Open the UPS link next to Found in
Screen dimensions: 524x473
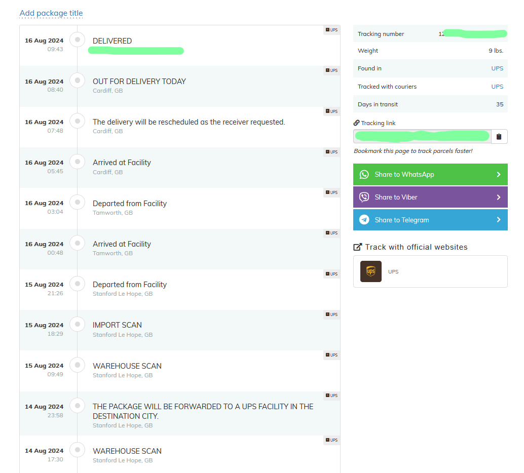(497, 68)
